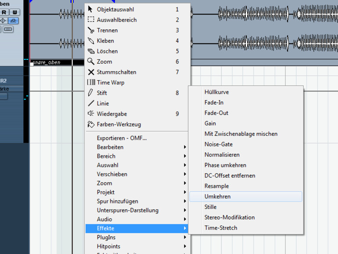338x254 pixels.
Task: Select the Stummschalten X icon
Action: pos(91,72)
